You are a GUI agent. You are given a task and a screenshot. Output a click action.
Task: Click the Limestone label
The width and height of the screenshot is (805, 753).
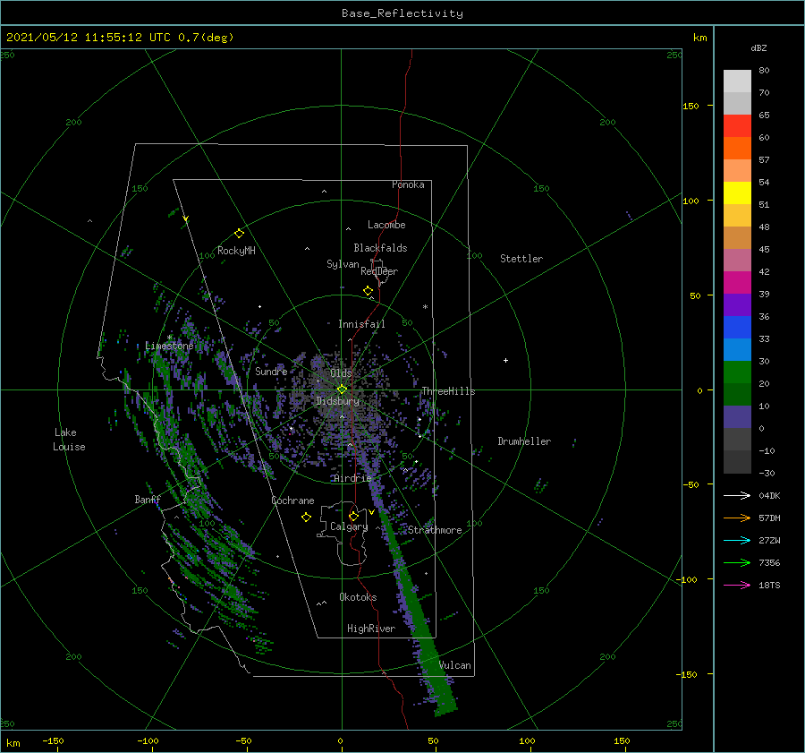click(x=169, y=346)
